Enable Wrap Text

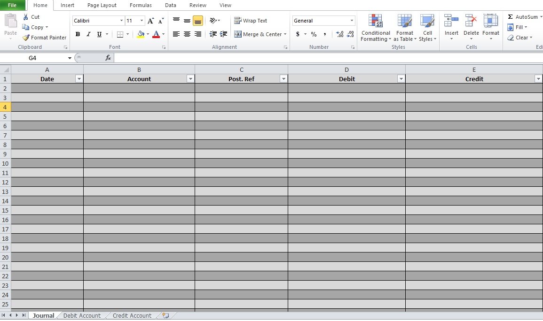point(251,21)
